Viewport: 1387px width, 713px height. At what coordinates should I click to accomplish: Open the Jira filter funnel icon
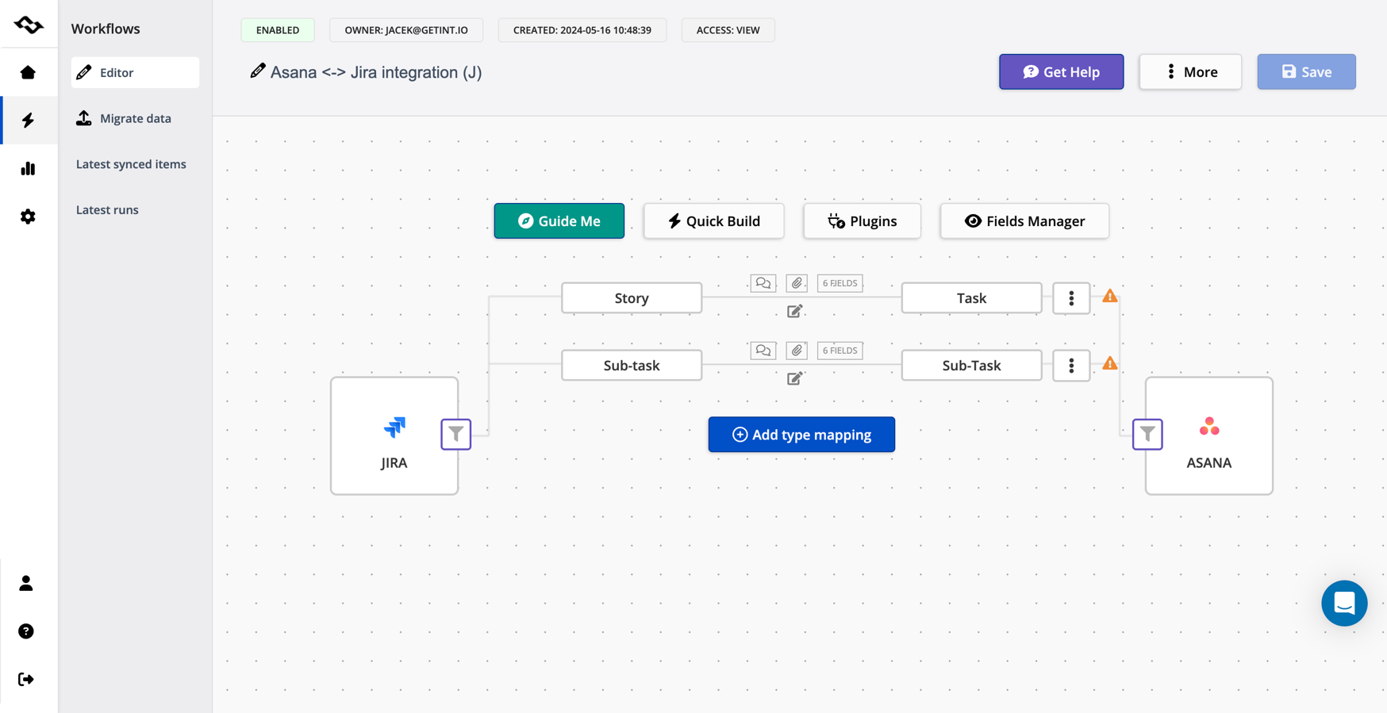[x=456, y=434]
